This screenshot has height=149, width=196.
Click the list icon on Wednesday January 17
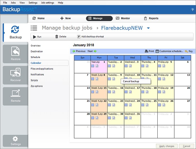click(x=126, y=92)
